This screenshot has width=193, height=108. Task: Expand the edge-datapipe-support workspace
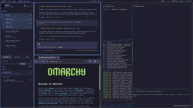pos(3,41)
